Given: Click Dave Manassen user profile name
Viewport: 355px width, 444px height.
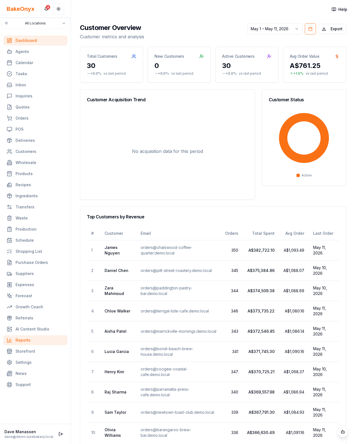Looking at the screenshot, I should [20, 432].
